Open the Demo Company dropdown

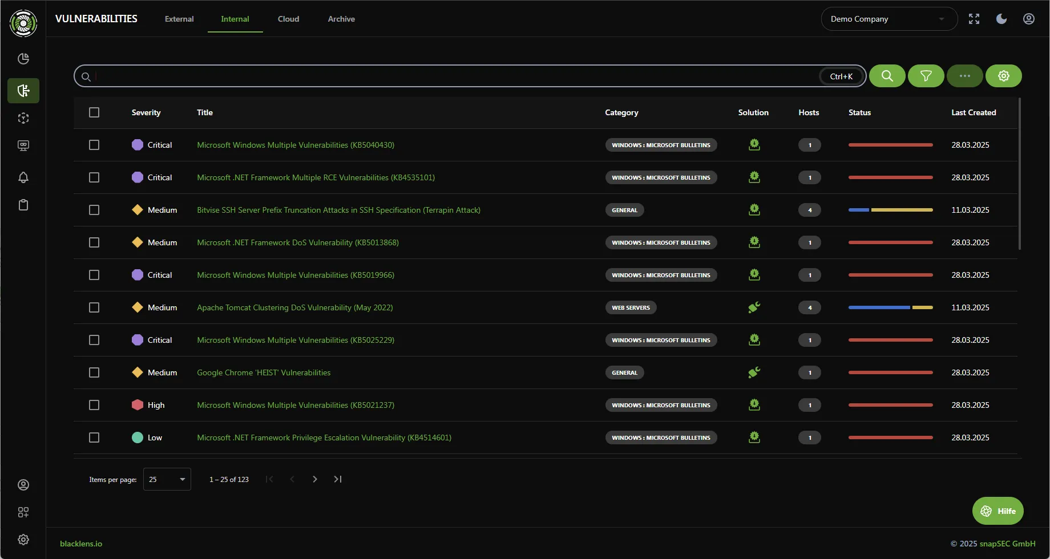889,19
